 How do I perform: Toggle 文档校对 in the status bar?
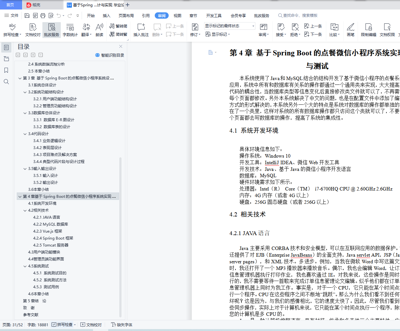point(91,325)
